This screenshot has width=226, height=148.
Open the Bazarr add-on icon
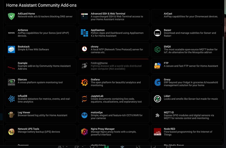pos(158,33)
